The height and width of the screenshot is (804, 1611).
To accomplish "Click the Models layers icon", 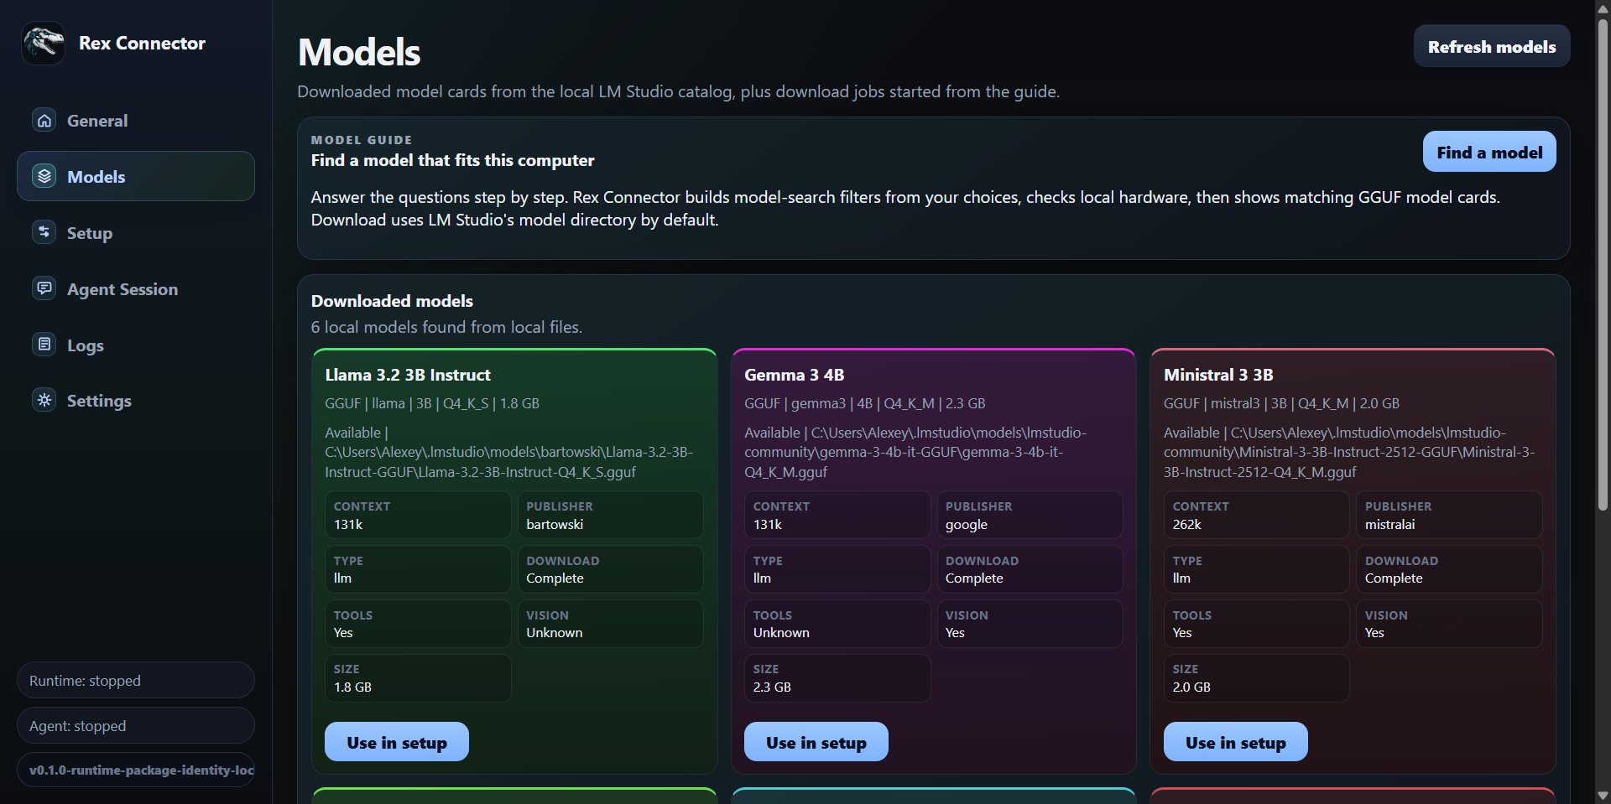I will [44, 176].
